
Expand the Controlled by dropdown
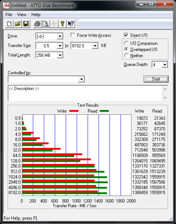click(81, 79)
